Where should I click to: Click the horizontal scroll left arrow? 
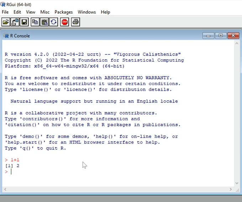5,189
